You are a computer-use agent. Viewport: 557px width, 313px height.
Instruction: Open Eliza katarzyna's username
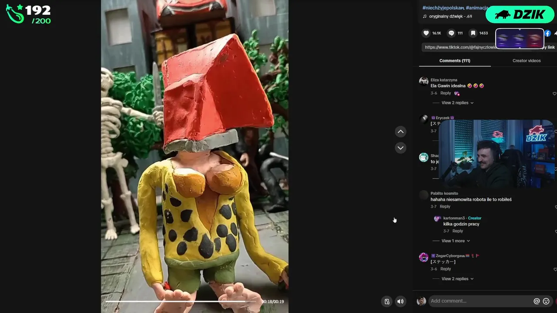444,80
